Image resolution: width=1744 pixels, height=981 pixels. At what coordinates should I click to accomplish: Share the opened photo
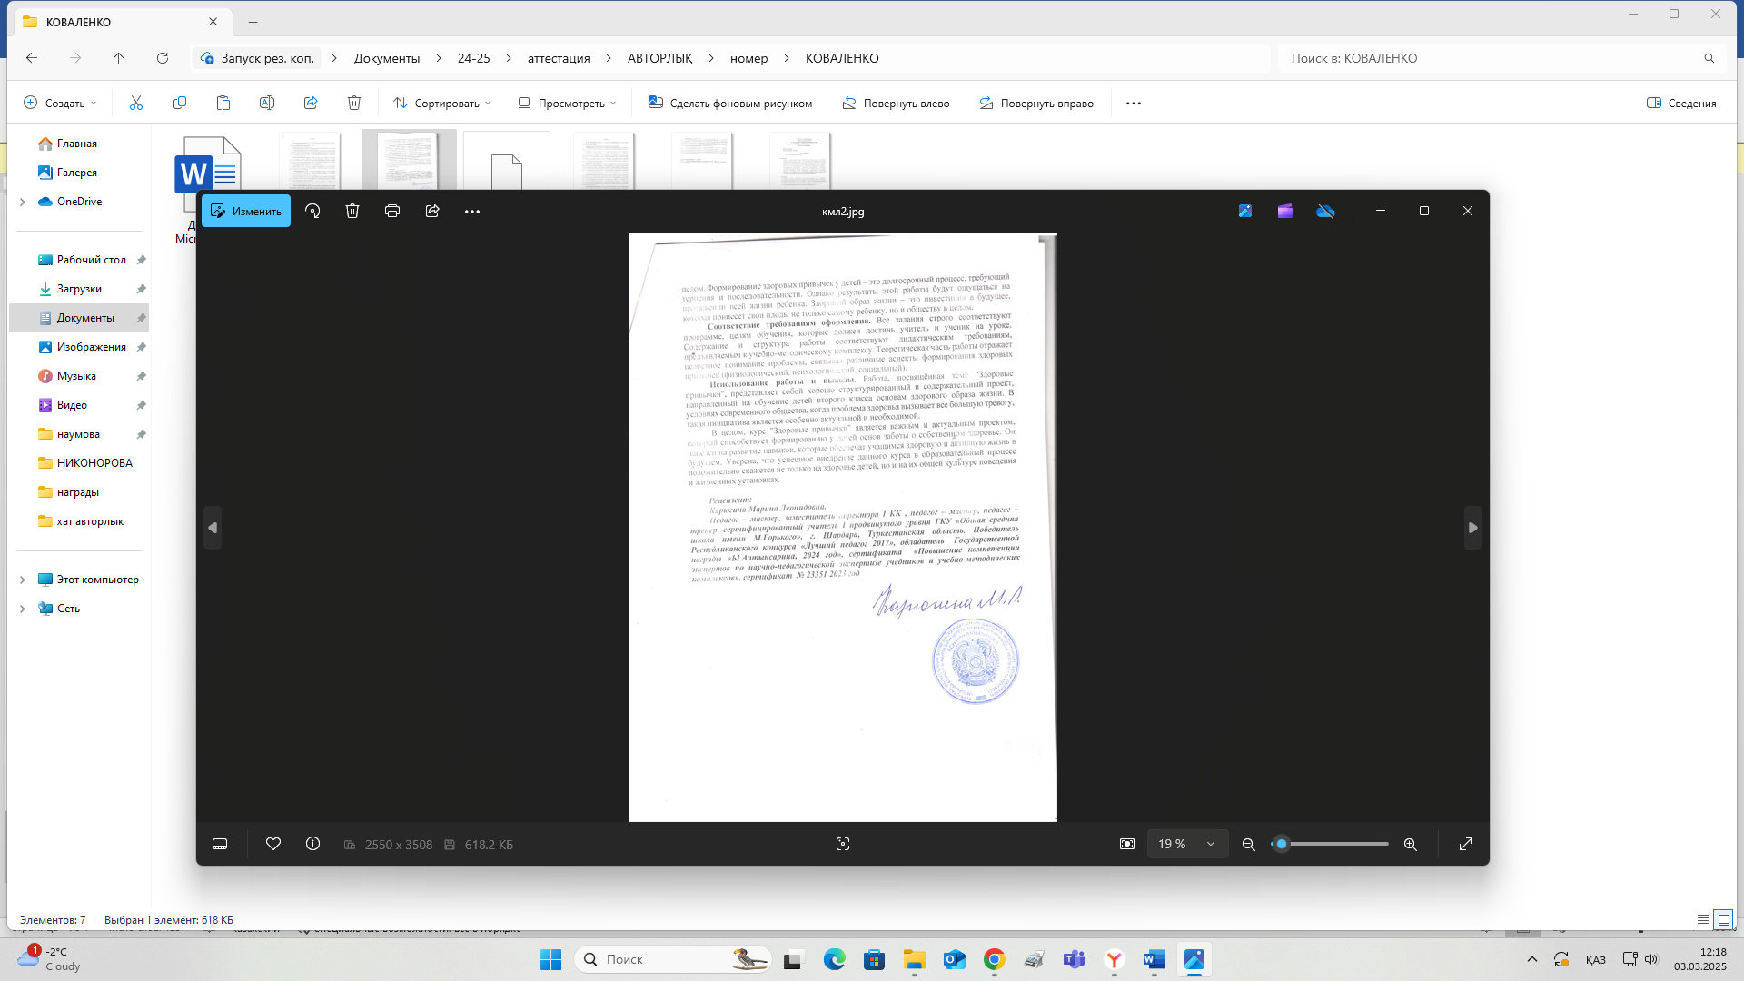click(432, 211)
